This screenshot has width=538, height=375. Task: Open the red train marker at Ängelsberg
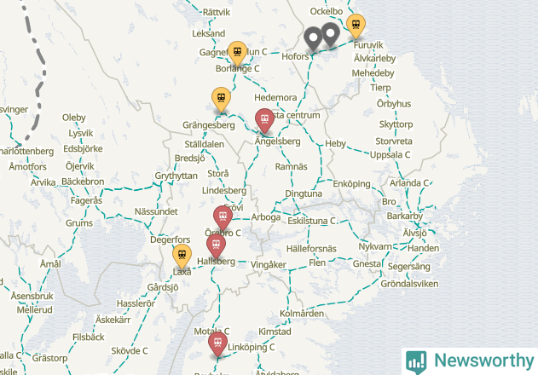(x=264, y=120)
